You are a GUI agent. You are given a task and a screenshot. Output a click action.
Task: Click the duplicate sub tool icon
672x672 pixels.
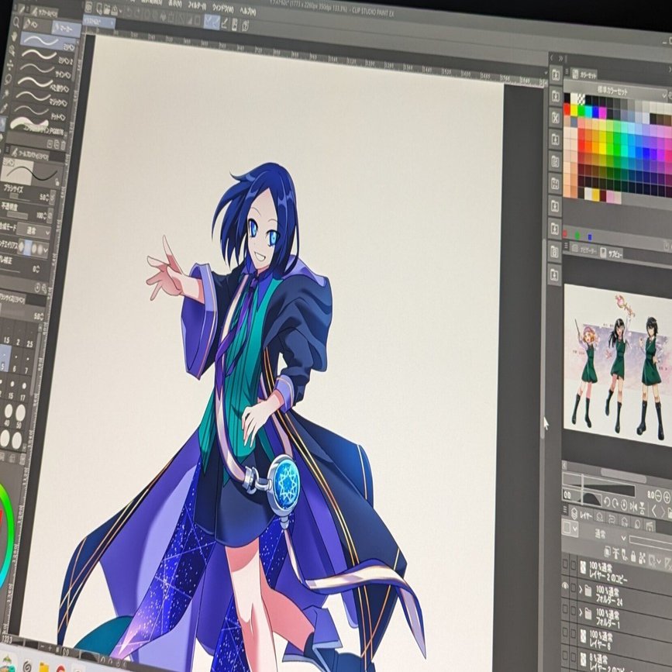(x=57, y=144)
